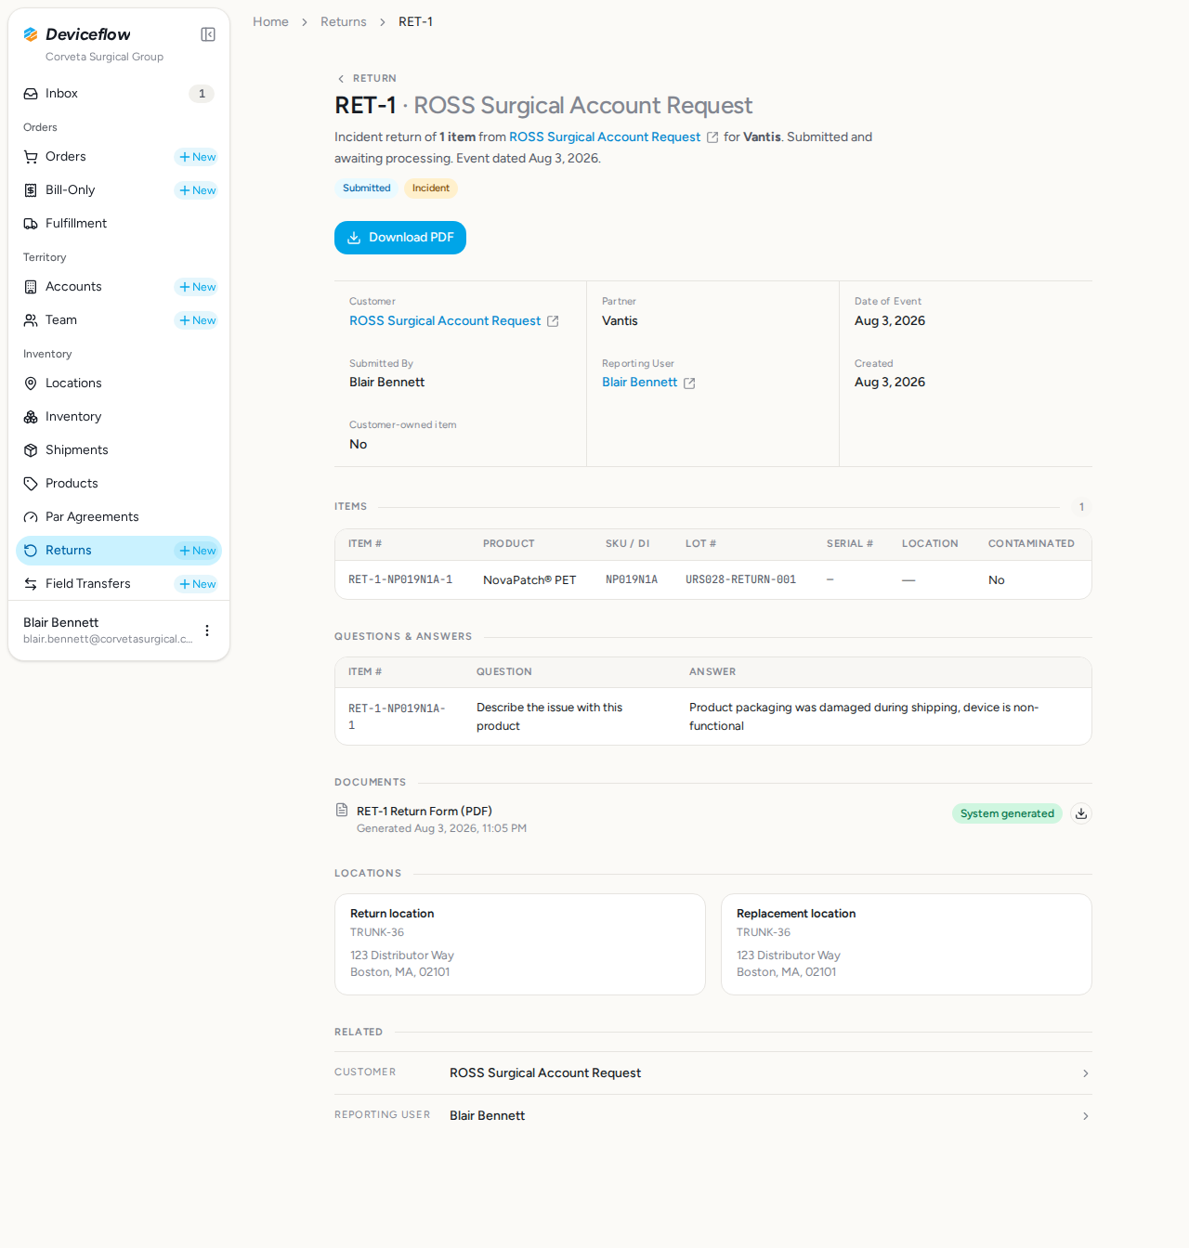Open related Customer ROSS Surgical Account Request row
Viewport: 1189px width, 1248px height.
point(713,1073)
